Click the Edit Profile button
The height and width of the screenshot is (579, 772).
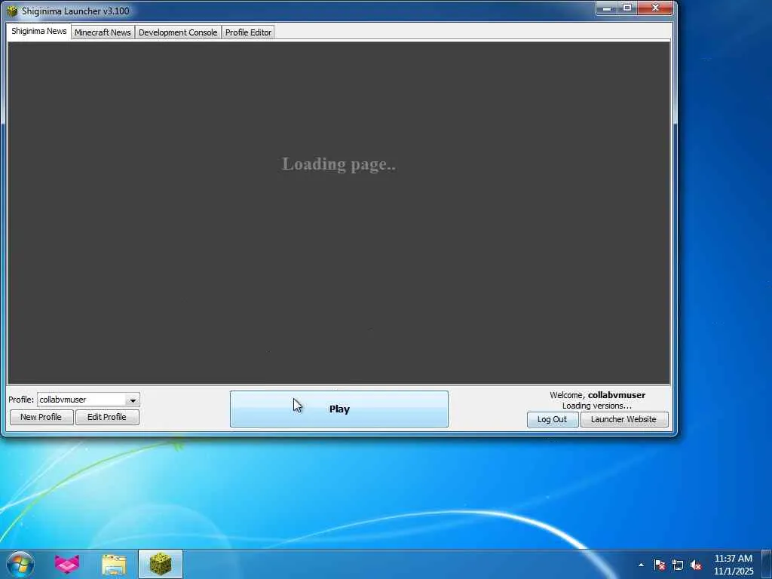tap(107, 417)
